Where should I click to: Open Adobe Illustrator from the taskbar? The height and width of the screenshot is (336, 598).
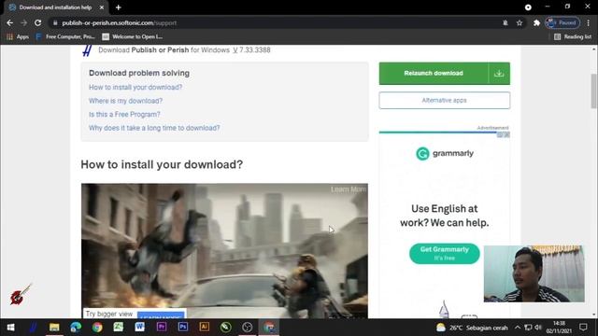pyautogui.click(x=204, y=328)
